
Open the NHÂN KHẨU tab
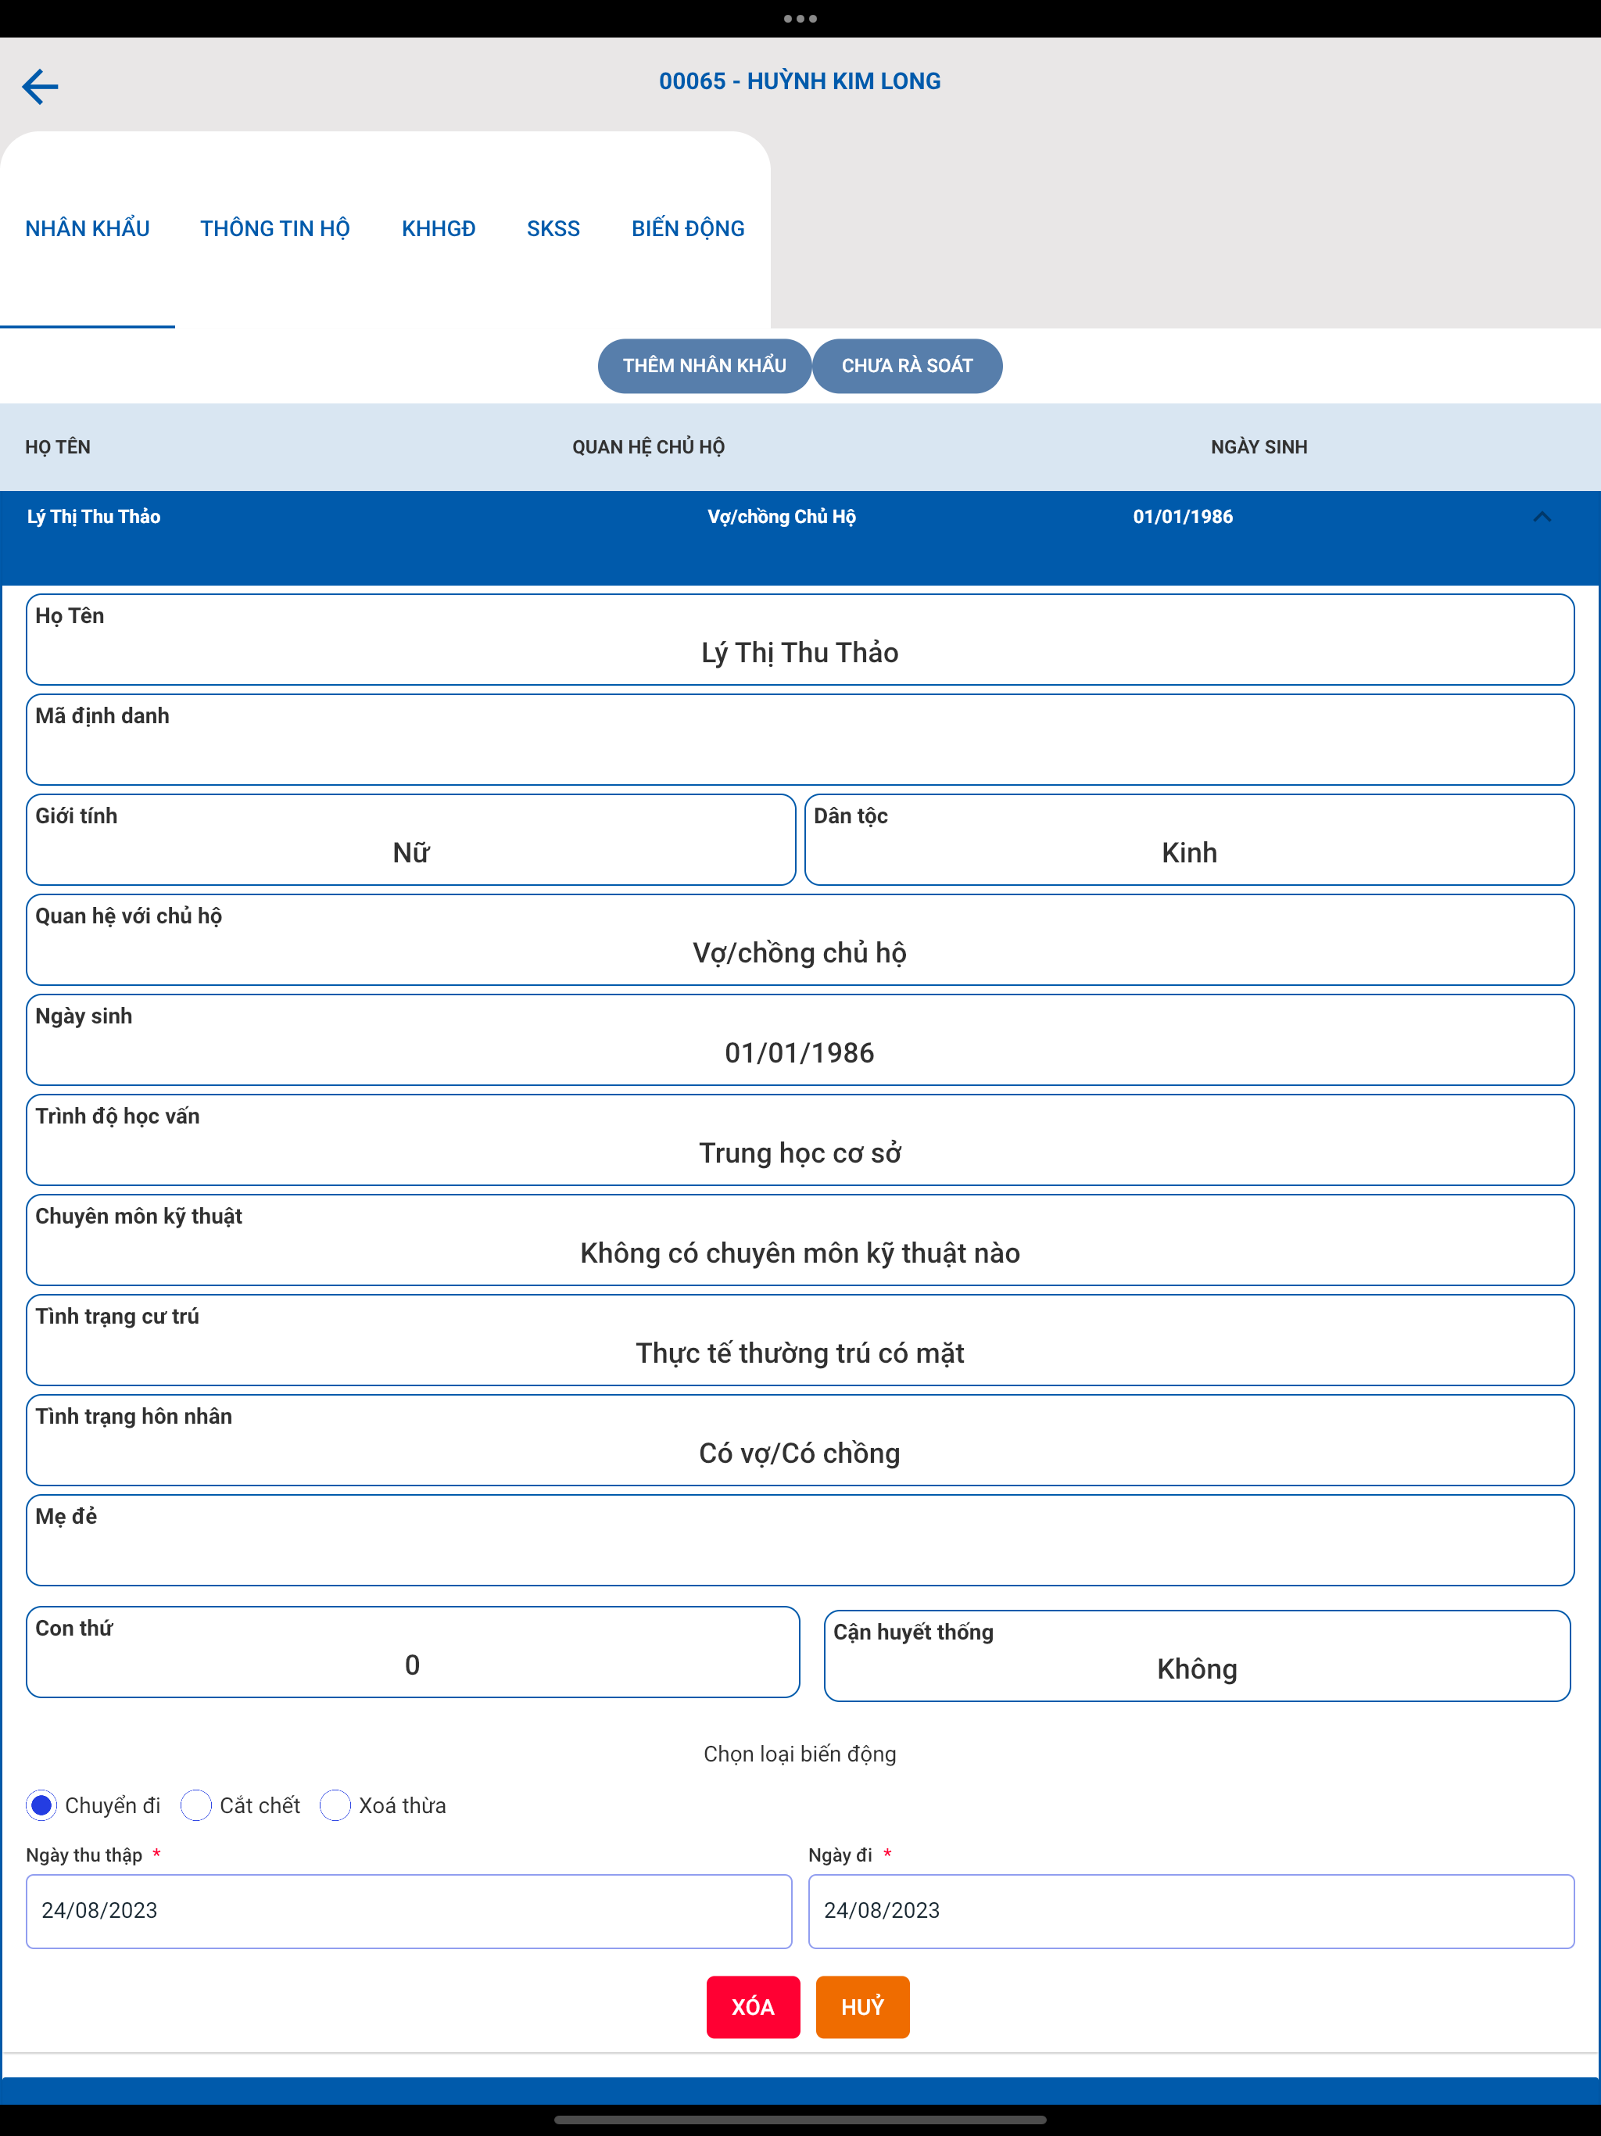pyautogui.click(x=87, y=229)
